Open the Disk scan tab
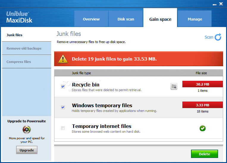The image size is (227, 163). coord(126,19)
